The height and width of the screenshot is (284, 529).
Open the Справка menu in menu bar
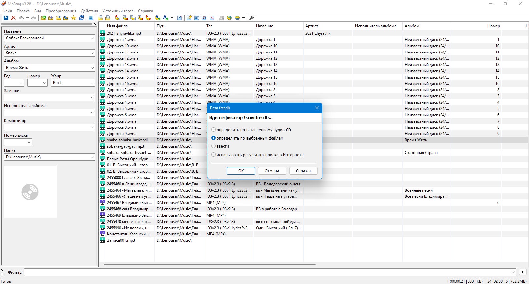[145, 11]
